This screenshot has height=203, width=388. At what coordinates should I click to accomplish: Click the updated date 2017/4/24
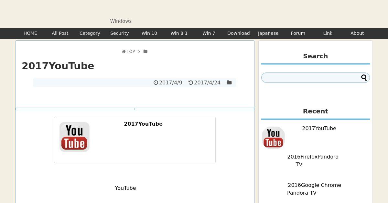[207, 82]
